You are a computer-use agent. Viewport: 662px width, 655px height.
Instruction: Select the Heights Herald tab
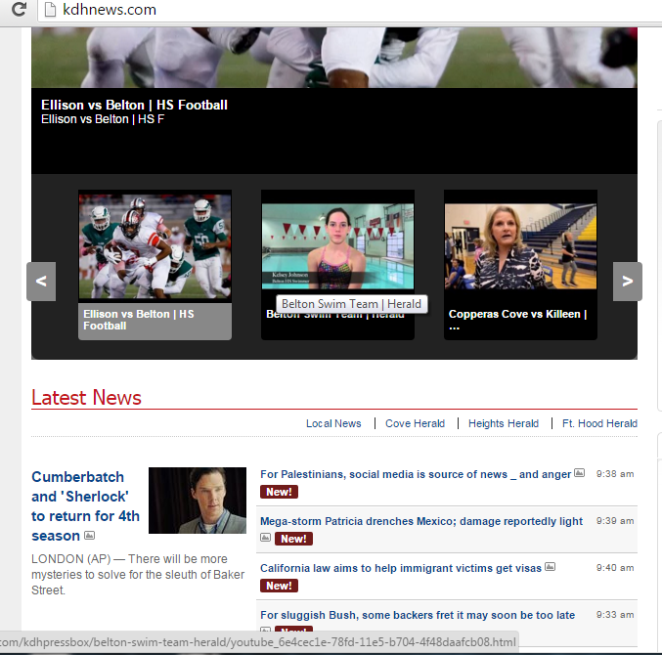(504, 423)
